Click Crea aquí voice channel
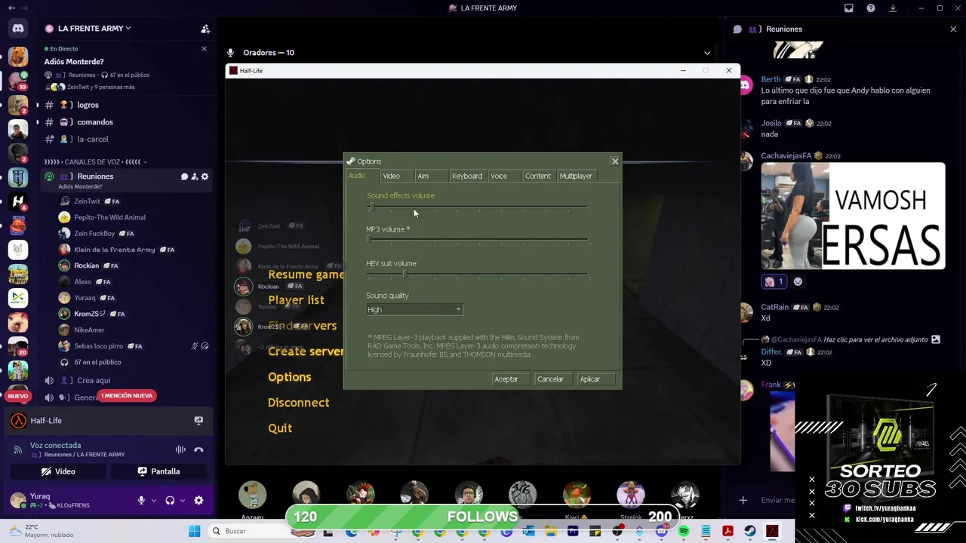 [x=94, y=381]
